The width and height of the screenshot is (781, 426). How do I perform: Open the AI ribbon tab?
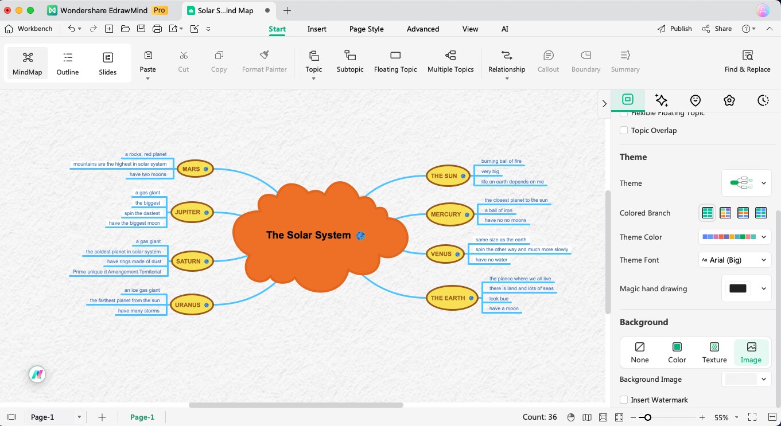pyautogui.click(x=505, y=29)
